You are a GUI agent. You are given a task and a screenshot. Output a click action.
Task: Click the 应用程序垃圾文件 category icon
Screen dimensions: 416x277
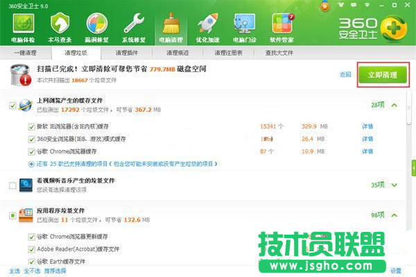tap(26, 215)
